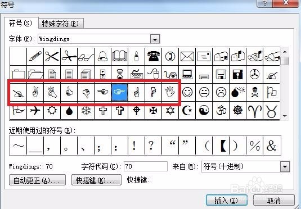Choose the bomb symbol
301x209 pixels.
tap(238, 92)
